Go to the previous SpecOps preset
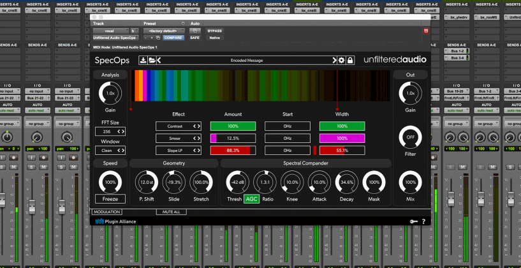Screen dimensions: 521x268 pos(159,60)
